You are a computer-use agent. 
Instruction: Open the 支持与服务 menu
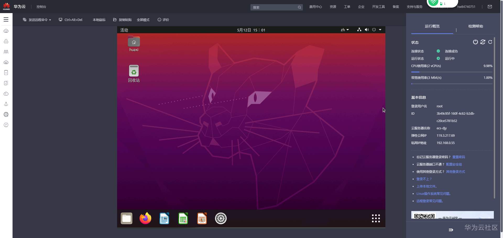(414, 7)
